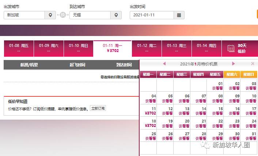Click 去看看 for January 17

[x=251, y=113]
